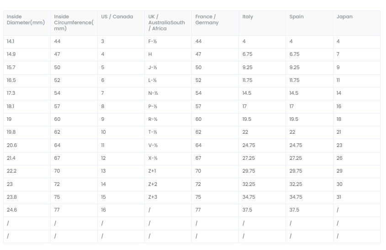Click the "N-½" UK size cell

click(153, 93)
